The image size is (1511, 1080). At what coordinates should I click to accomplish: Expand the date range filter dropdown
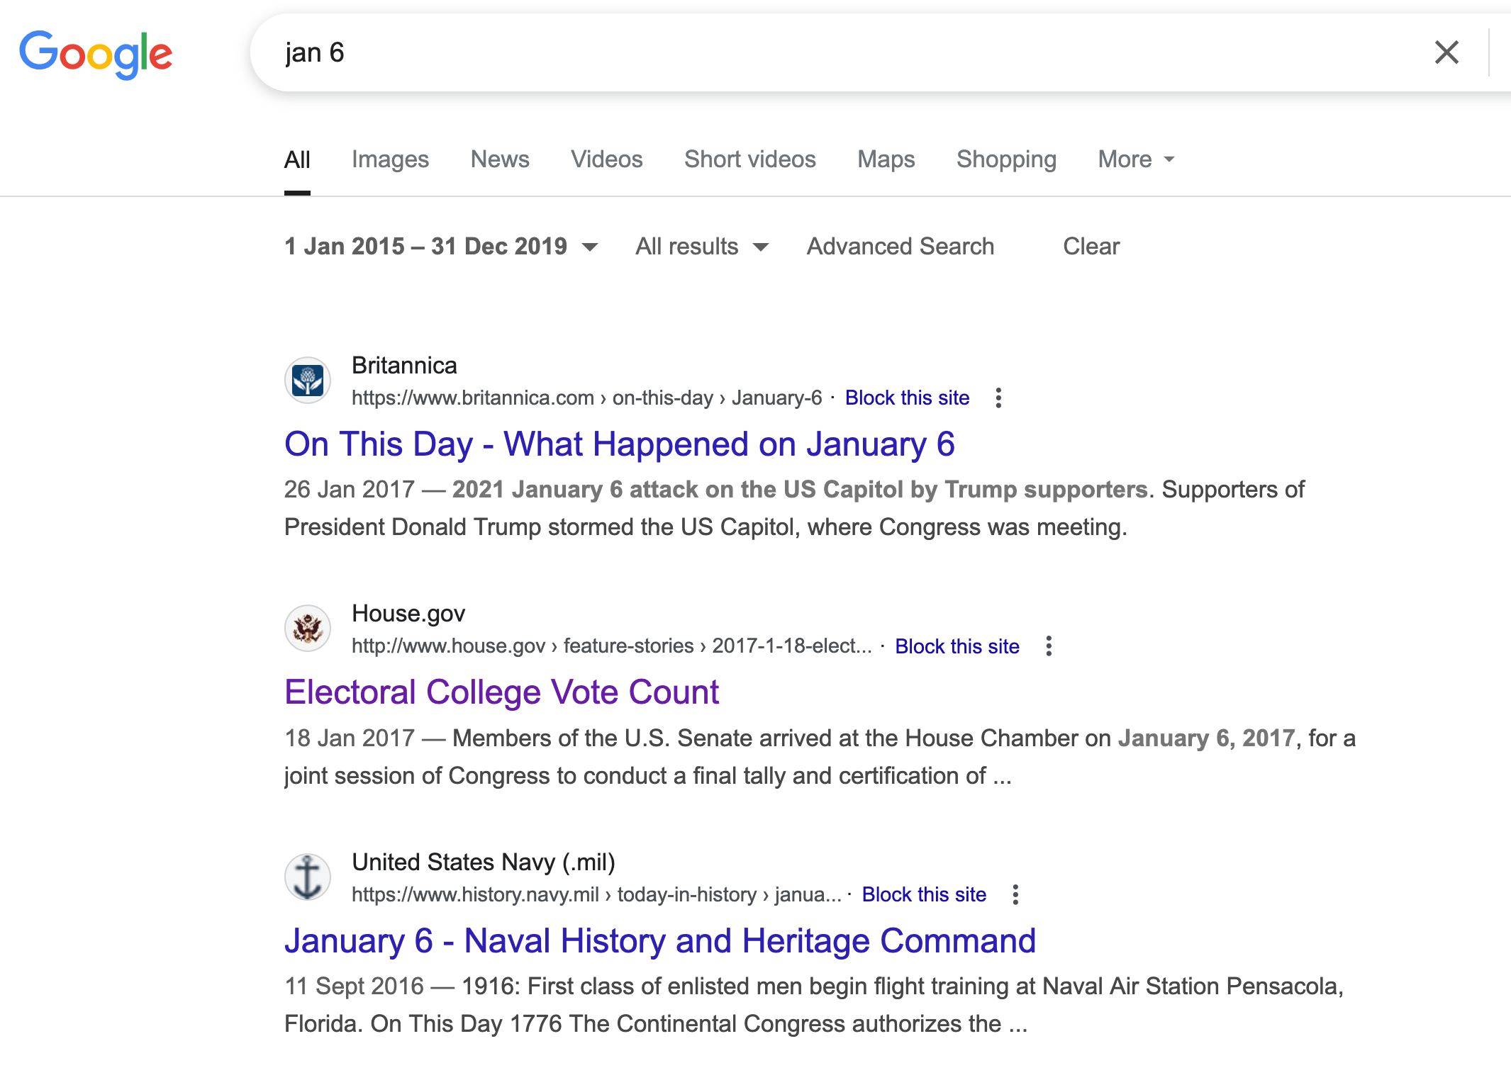pos(441,247)
